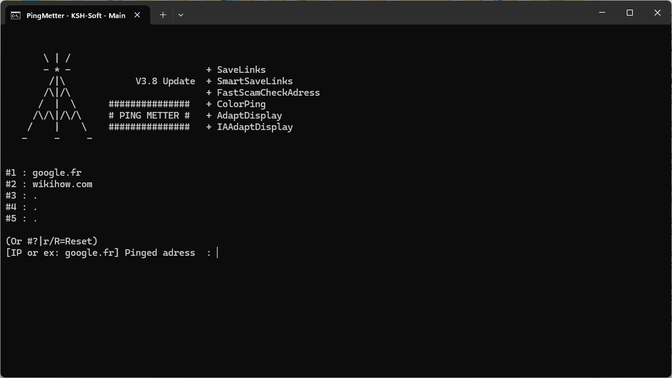Click the SmartSaveLinks feature line

254,81
